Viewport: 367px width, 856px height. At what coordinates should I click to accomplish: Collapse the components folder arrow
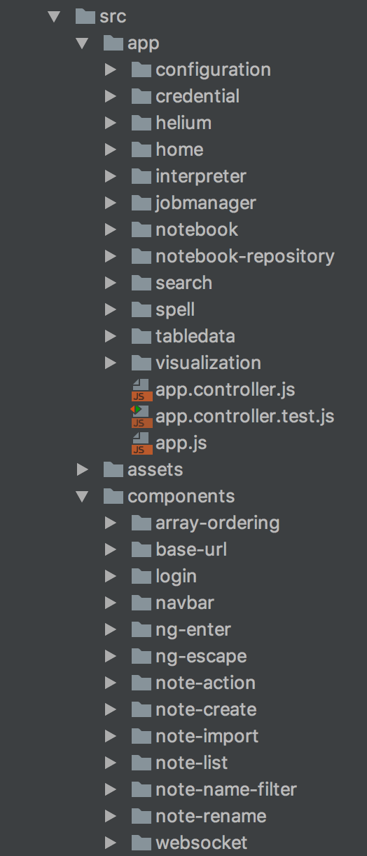[x=82, y=496]
